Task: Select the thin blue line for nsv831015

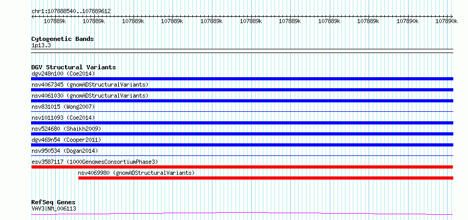Action: [x=242, y=112]
